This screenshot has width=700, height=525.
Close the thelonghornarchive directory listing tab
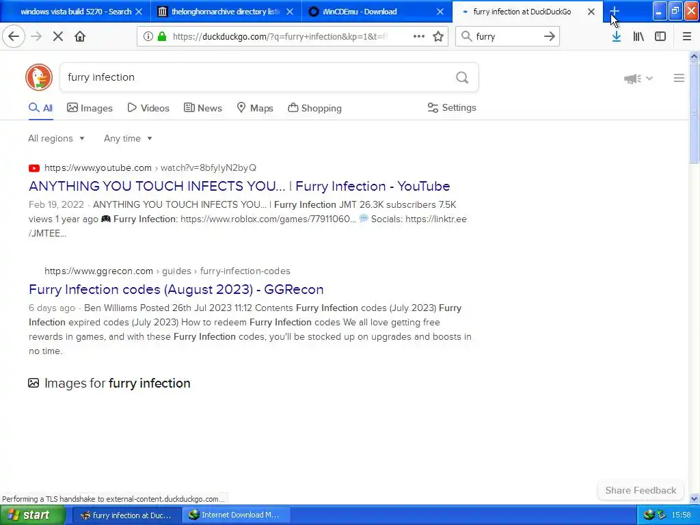[290, 12]
